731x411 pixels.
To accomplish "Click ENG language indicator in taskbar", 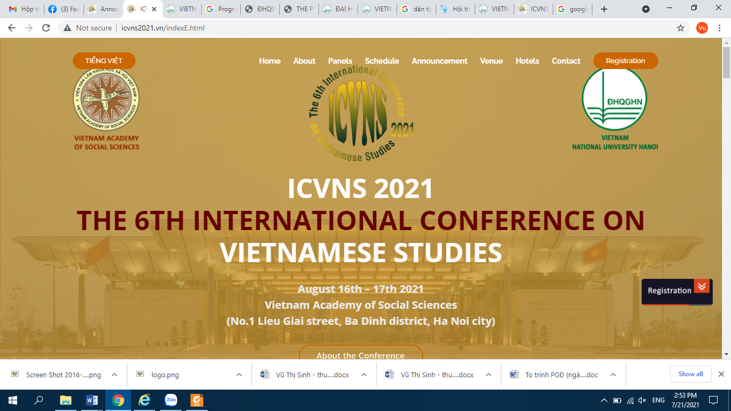I will 659,400.
